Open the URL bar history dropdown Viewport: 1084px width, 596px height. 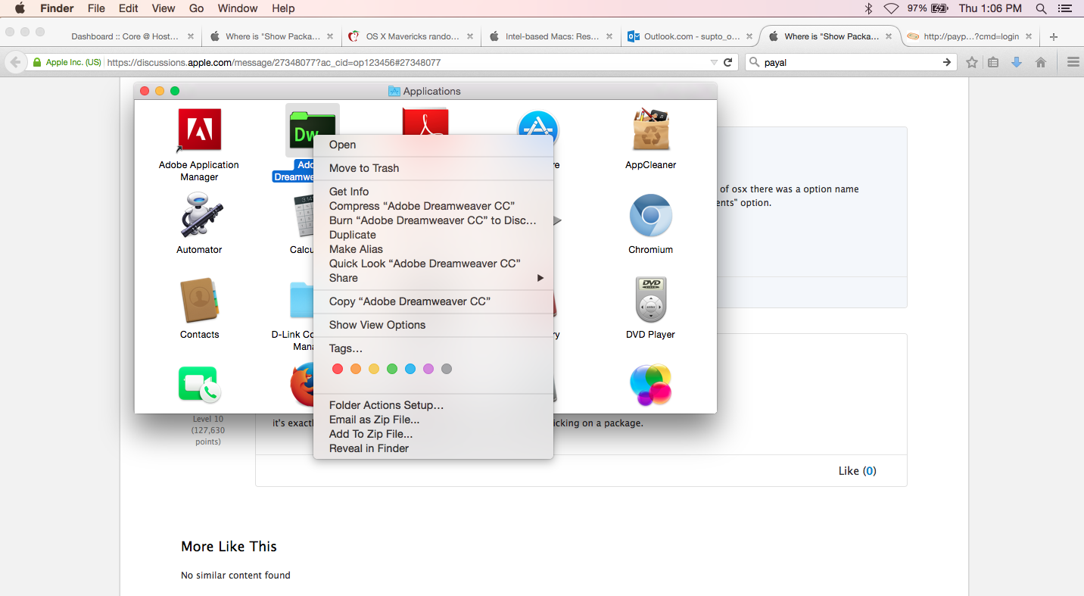714,62
